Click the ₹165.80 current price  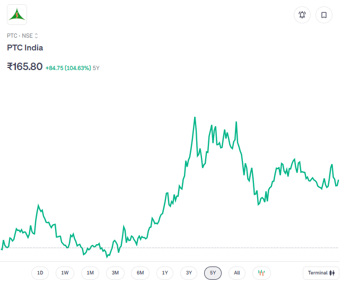[25, 67]
